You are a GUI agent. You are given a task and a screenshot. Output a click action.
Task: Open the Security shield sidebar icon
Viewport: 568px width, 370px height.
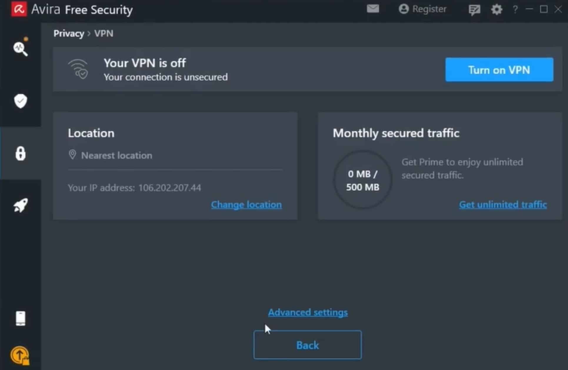tap(20, 101)
